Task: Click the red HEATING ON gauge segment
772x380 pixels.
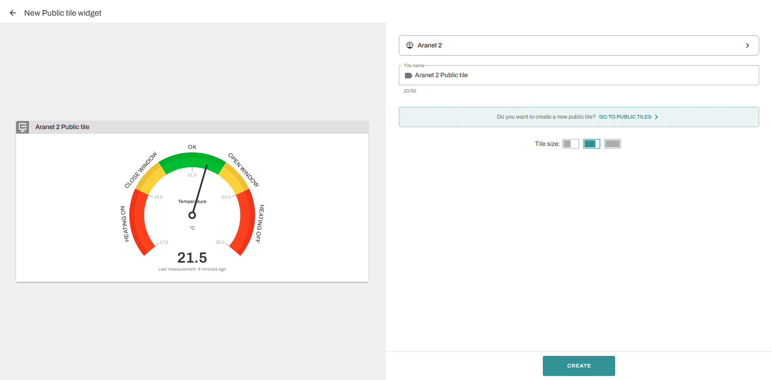Action: coord(139,221)
